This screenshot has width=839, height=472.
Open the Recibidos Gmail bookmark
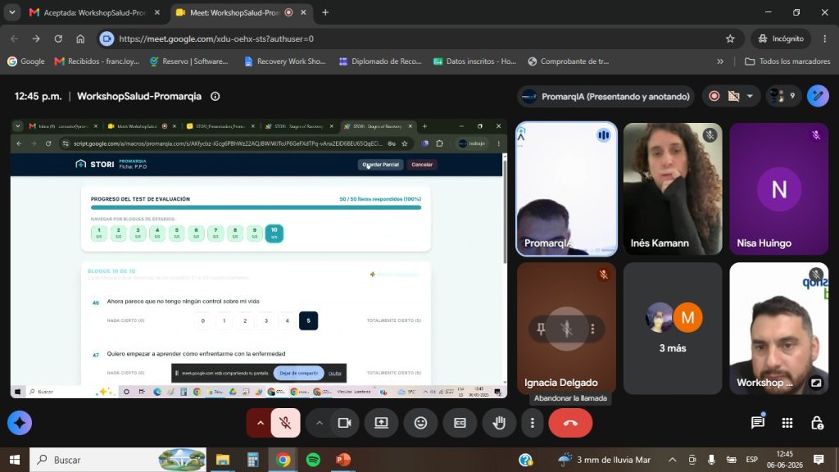pyautogui.click(x=97, y=61)
